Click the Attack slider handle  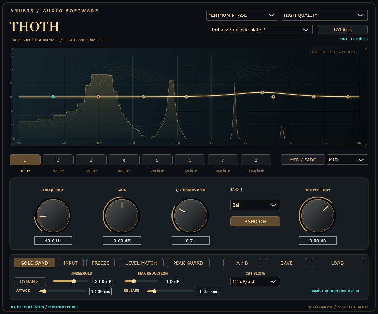(44, 291)
